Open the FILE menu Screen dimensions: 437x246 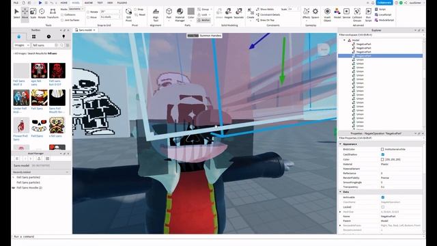pos(16,3)
